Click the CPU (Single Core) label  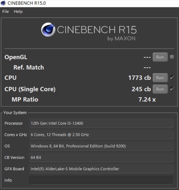point(30,89)
